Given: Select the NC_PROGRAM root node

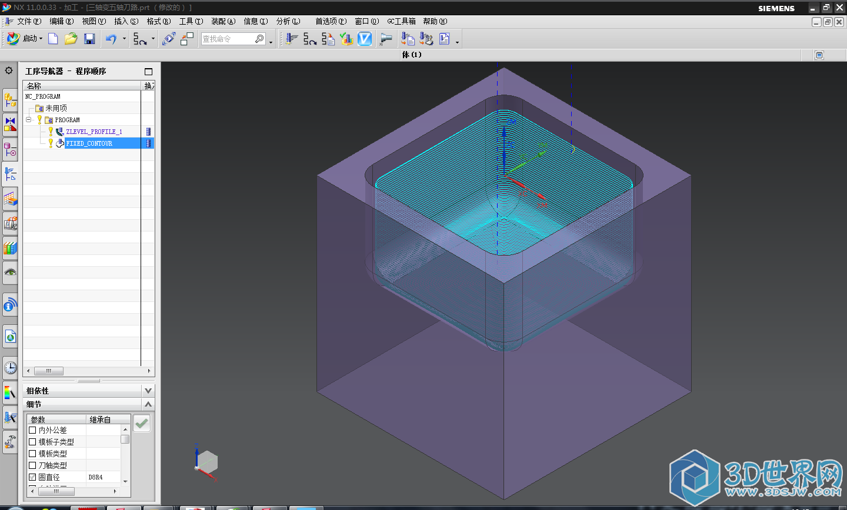Looking at the screenshot, I should (42, 96).
